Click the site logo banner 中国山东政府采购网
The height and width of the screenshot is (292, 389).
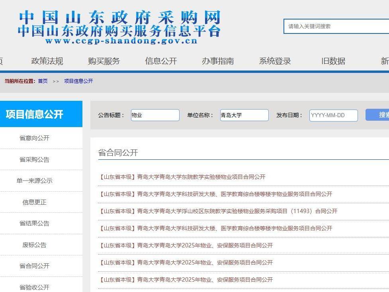pos(119,27)
